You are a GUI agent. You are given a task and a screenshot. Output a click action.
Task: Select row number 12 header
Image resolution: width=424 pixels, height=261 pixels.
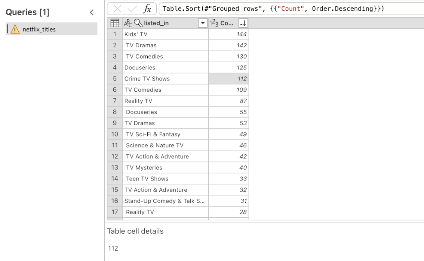115,156
